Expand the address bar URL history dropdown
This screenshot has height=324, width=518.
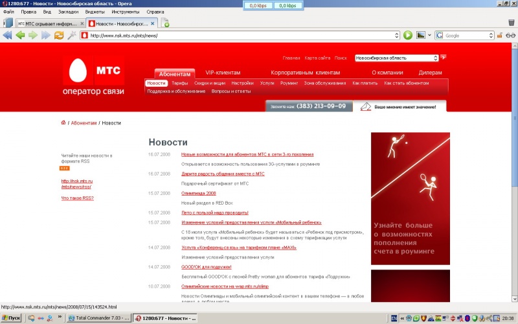pyautogui.click(x=396, y=36)
